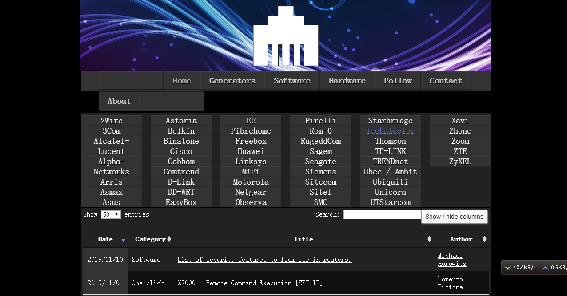The image size is (567, 296).
Task: Sort table by Title column arrows
Action: tap(429, 239)
